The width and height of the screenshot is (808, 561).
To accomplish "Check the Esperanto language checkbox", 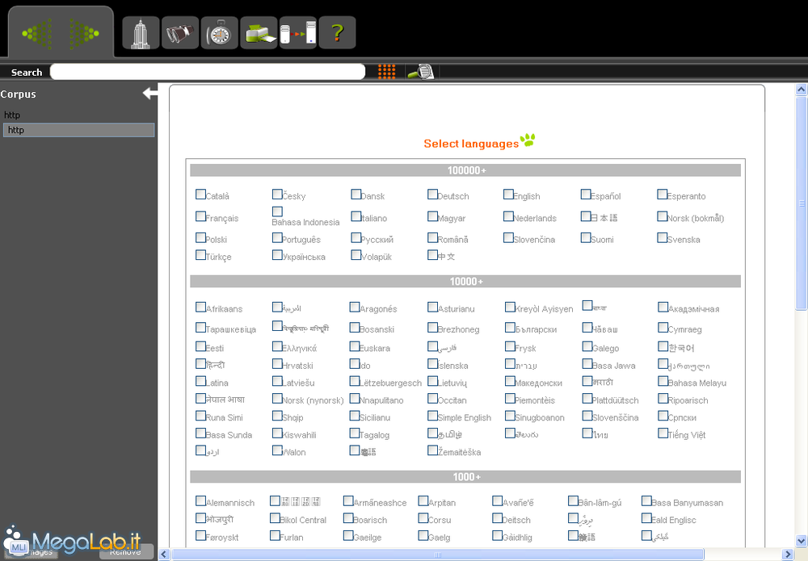I will pos(663,194).
